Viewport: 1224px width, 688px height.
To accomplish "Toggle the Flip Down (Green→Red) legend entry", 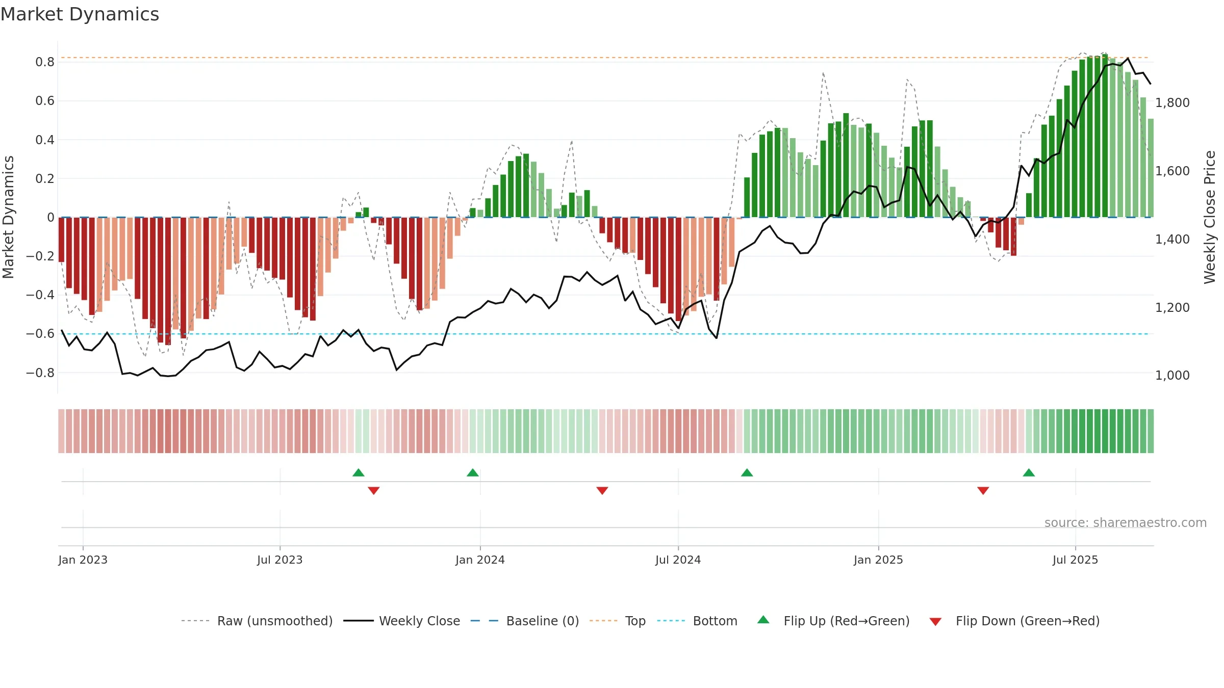I will pyautogui.click(x=1014, y=621).
